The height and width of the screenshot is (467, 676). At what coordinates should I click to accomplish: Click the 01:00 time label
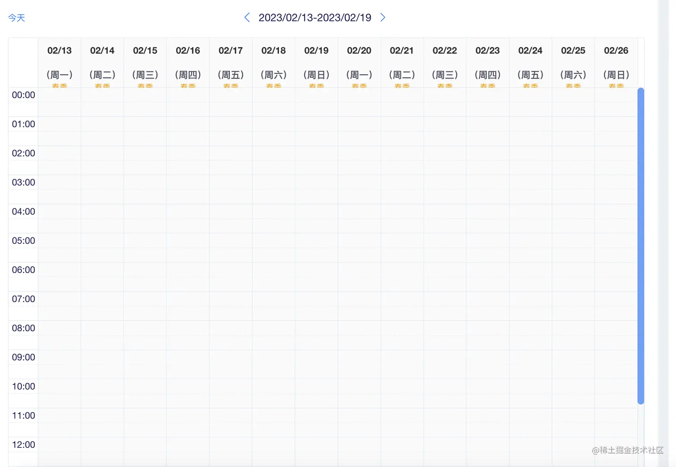(x=23, y=124)
